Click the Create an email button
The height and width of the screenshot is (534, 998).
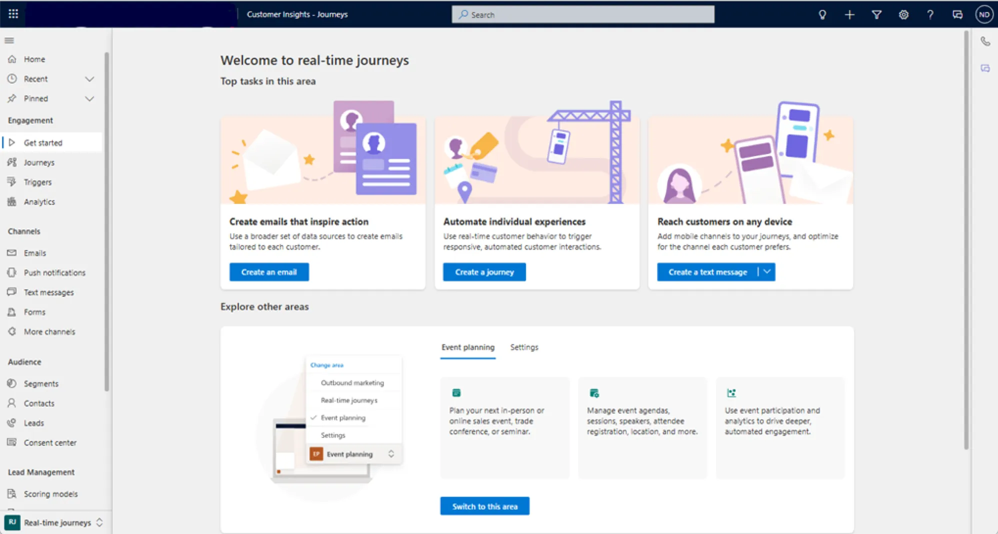[x=269, y=272]
